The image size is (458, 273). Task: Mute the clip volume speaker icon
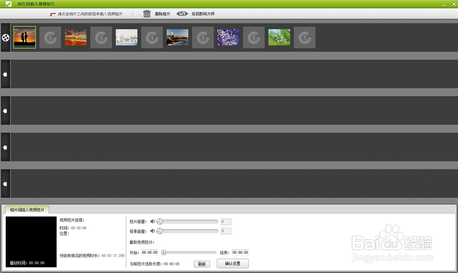(x=153, y=222)
